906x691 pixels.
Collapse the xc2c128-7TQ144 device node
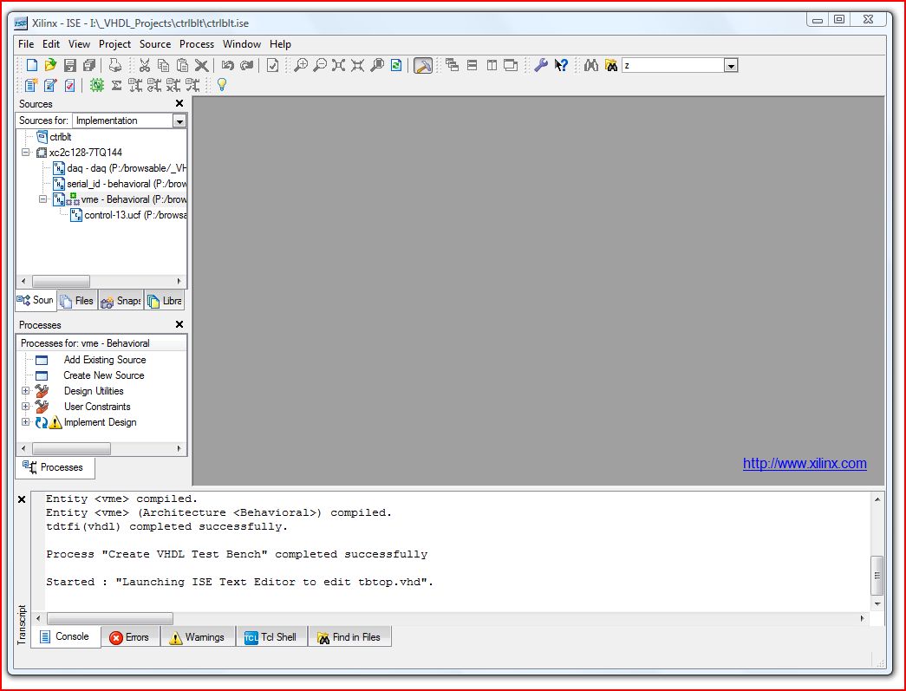click(25, 153)
